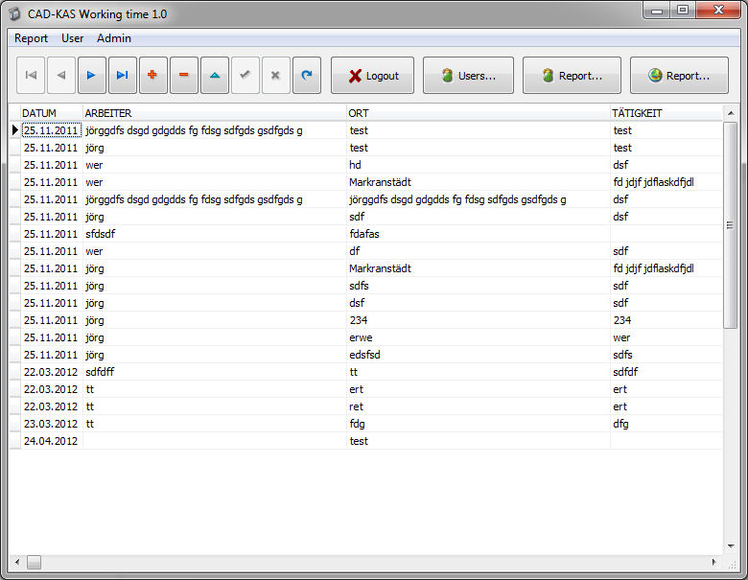Cancel the edit with X icon
This screenshot has height=580, width=748.
pyautogui.click(x=276, y=75)
